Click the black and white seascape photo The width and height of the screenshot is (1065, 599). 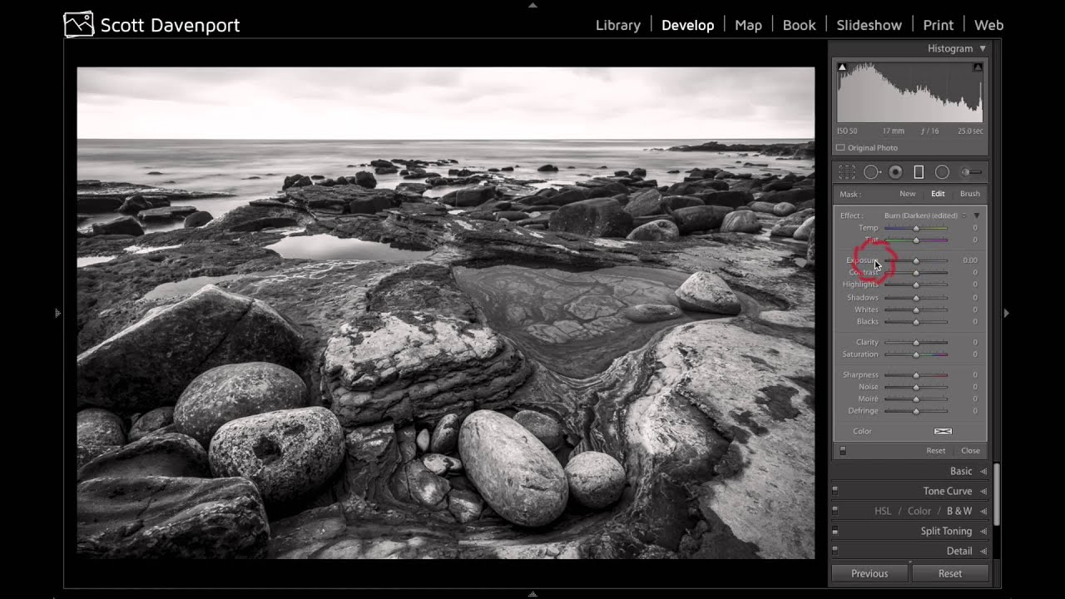(x=445, y=313)
